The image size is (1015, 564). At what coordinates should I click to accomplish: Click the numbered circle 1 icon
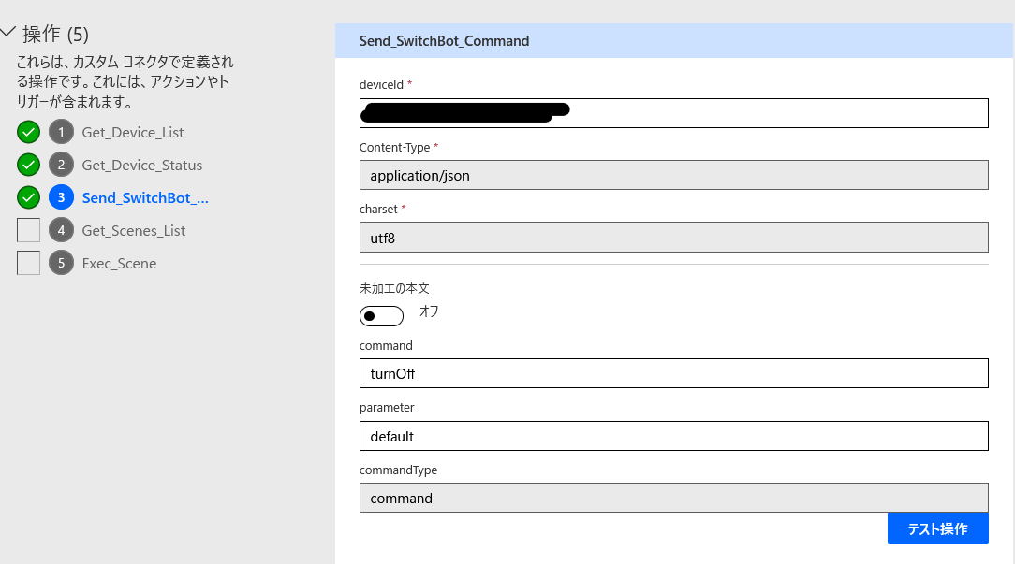pos(60,132)
